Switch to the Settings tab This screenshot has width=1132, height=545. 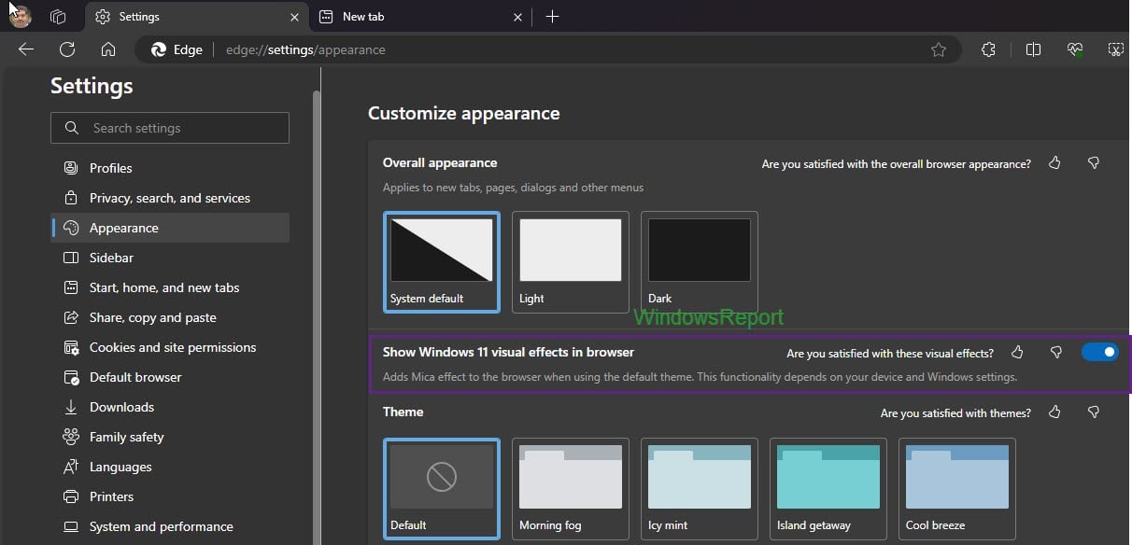(x=196, y=17)
